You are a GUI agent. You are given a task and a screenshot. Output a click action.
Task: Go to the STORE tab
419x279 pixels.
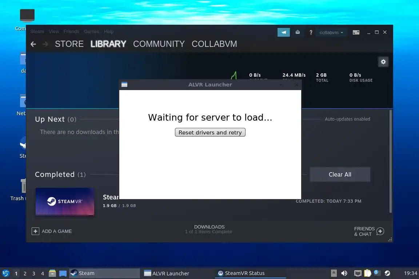(x=69, y=44)
